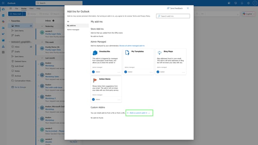Viewport: 258px width, 145px height.
Task: Open the Settings gear icon
Action: pos(248,3)
